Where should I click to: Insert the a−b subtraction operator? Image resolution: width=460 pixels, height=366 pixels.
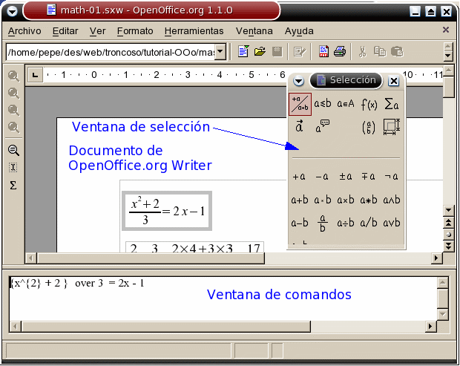tap(300, 223)
